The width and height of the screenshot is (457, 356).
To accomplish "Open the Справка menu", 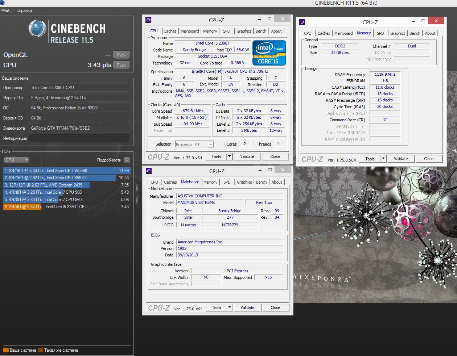I will point(24,11).
